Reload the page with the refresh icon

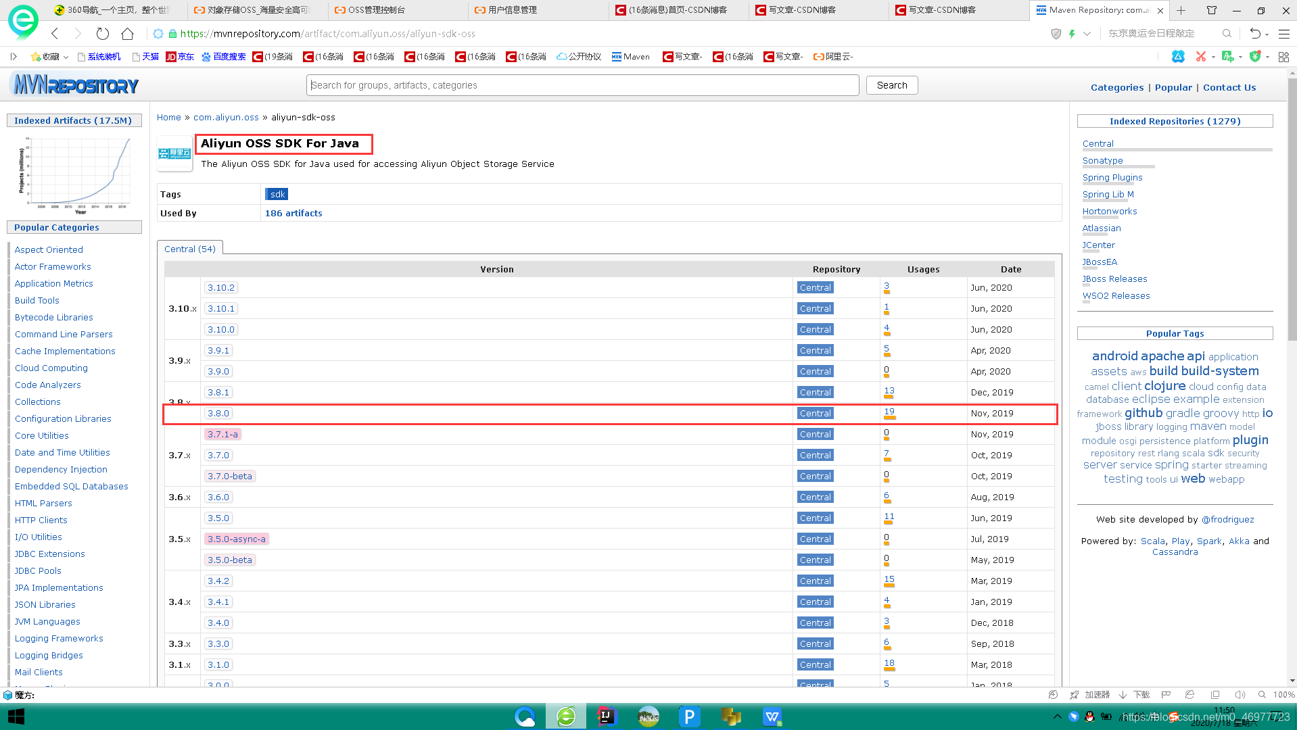coord(102,34)
